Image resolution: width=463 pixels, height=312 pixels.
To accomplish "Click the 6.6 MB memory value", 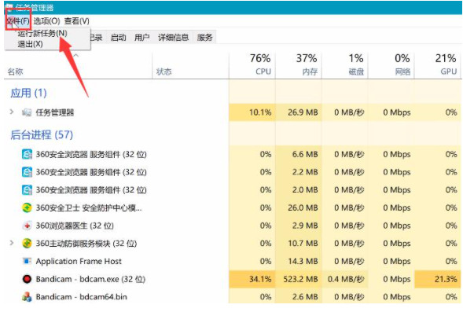I will click(x=305, y=154).
